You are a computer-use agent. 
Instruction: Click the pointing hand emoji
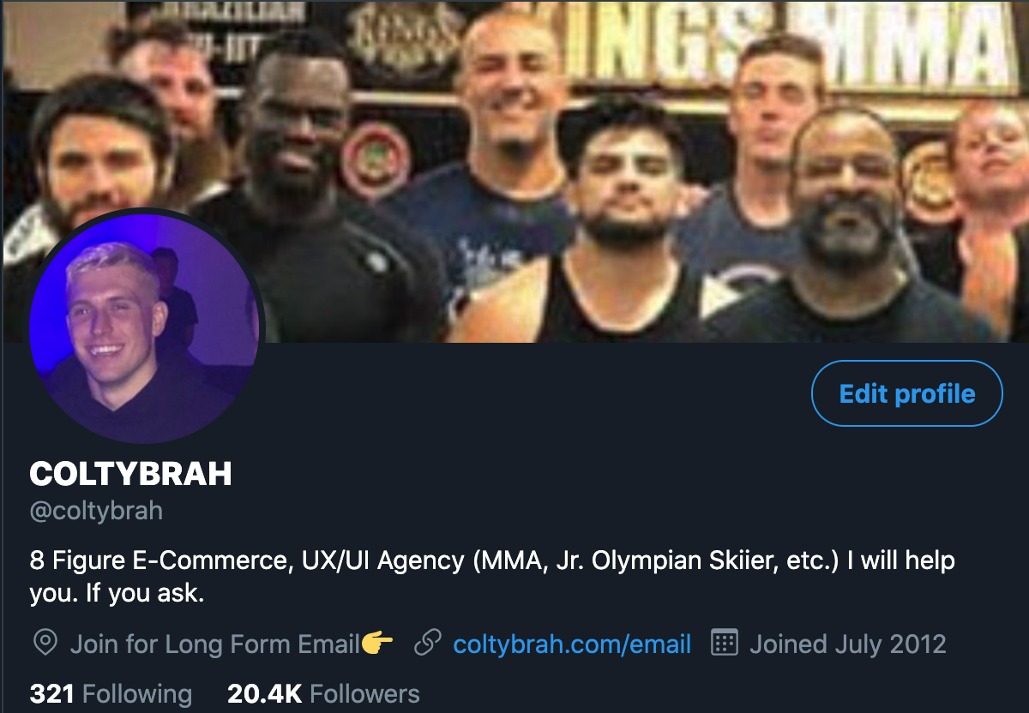click(x=378, y=643)
